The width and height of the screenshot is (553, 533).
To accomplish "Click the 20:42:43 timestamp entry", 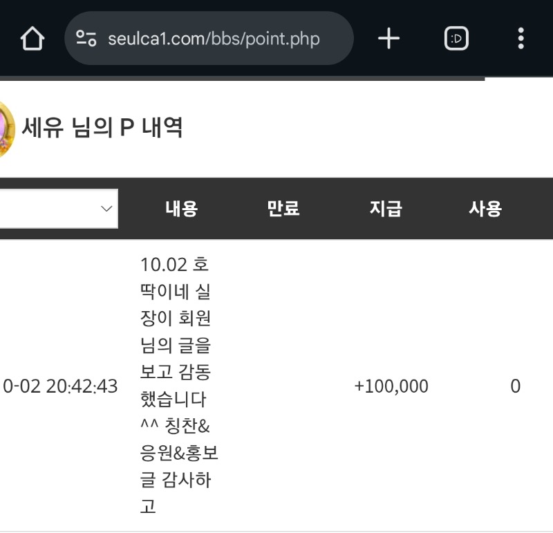I will pos(60,386).
